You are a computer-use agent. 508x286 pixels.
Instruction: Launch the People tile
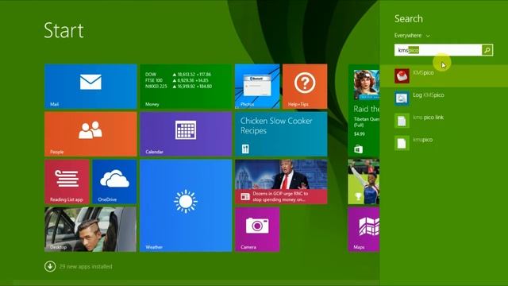click(x=90, y=134)
